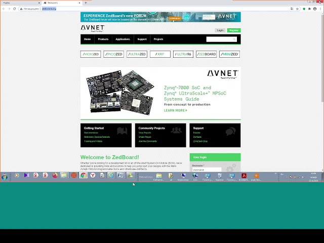The width and height of the screenshot is (324, 243).
Task: Click the translate page icon in address bar
Action: coord(292,9)
